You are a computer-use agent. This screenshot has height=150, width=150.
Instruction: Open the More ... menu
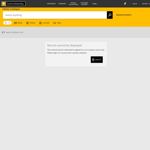tap(95, 4)
